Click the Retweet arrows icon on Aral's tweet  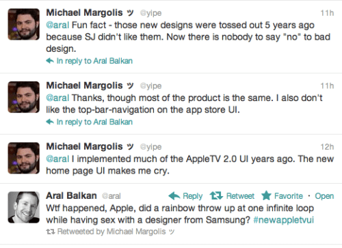pos(216,195)
